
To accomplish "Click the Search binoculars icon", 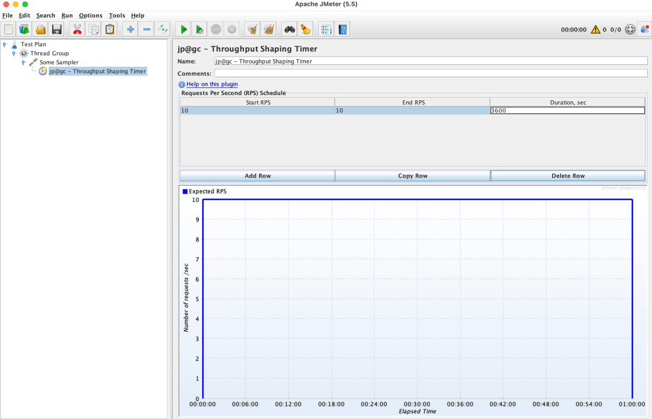I will tap(290, 29).
